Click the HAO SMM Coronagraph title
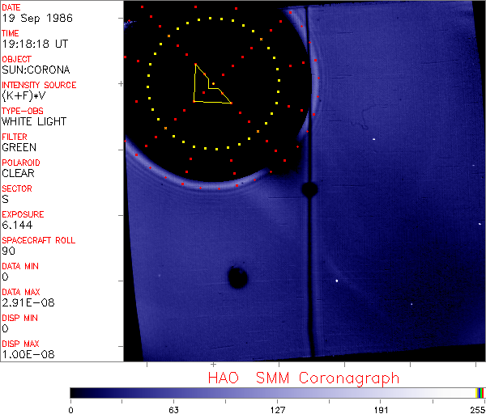 (x=303, y=378)
